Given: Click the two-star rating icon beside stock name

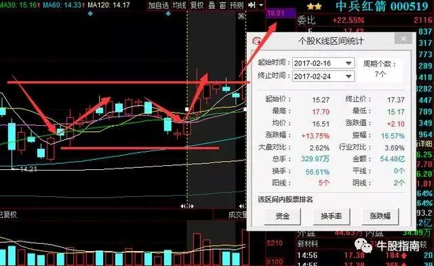Looking at the screenshot, I should [x=315, y=6].
